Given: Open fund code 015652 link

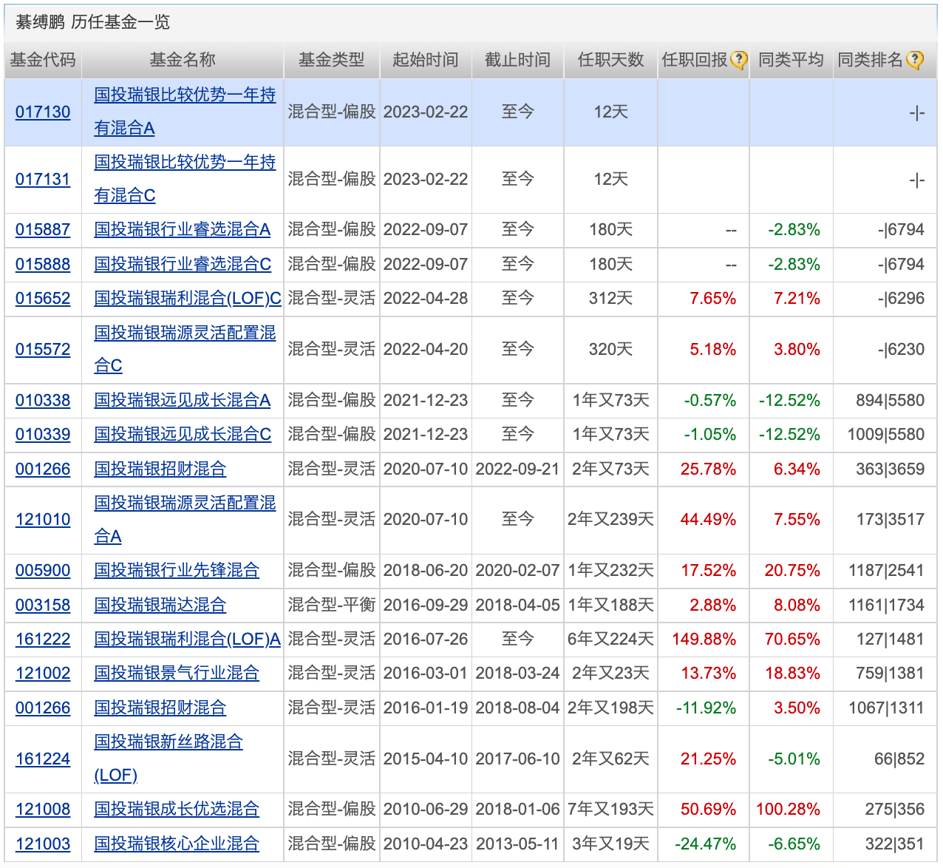Looking at the screenshot, I should tap(43, 299).
